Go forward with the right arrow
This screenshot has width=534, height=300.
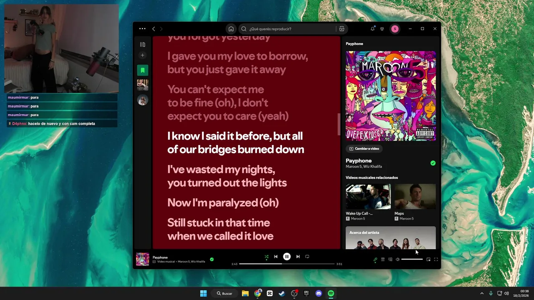(x=161, y=29)
